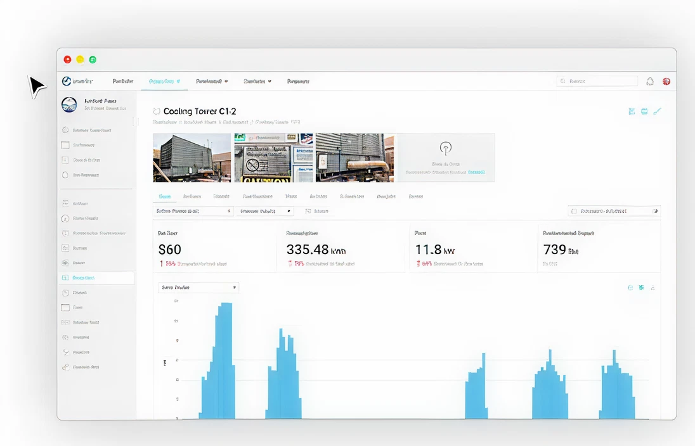This screenshot has height=446, width=695.
Task: Open the notification bell in the top bar
Action: (649, 81)
